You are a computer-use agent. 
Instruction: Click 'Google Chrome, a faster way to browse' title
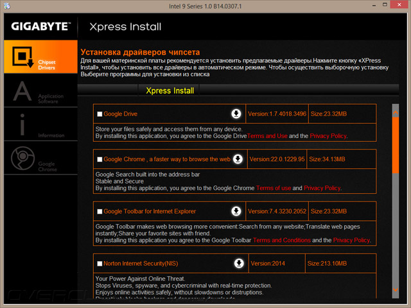coord(167,159)
